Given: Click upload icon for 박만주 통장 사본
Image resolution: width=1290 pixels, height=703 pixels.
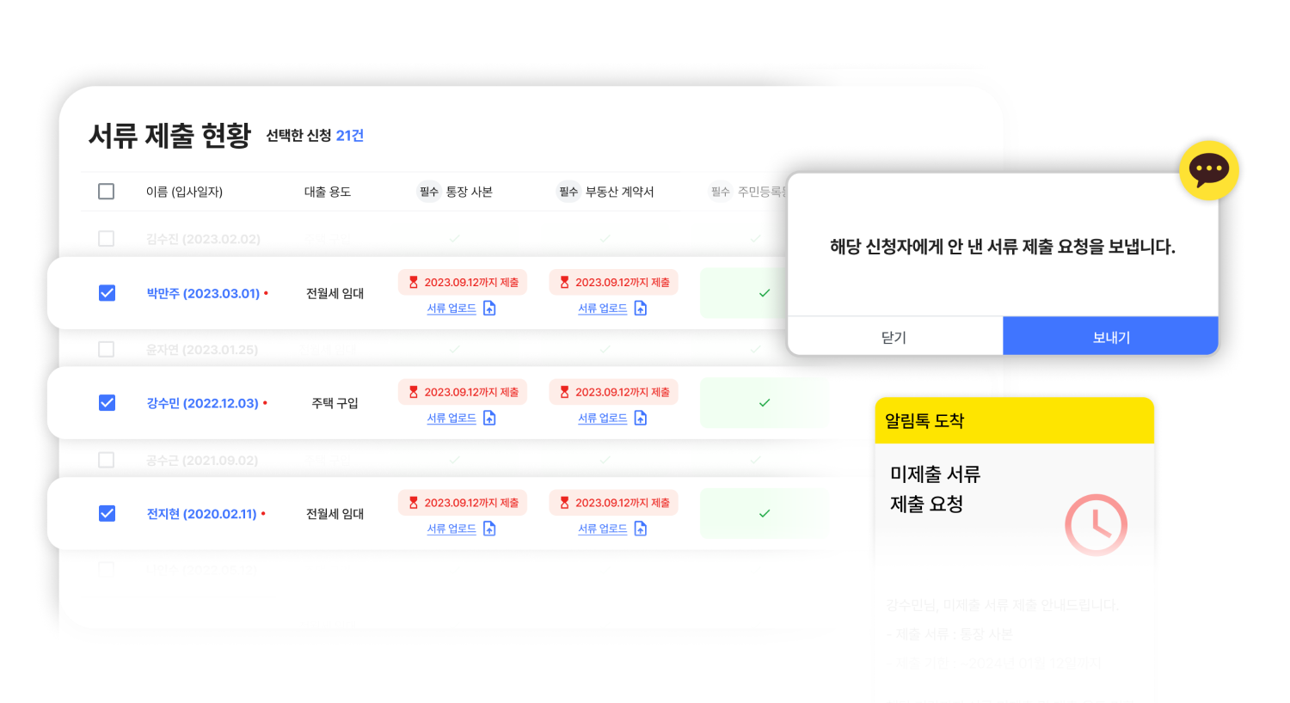Looking at the screenshot, I should (489, 309).
